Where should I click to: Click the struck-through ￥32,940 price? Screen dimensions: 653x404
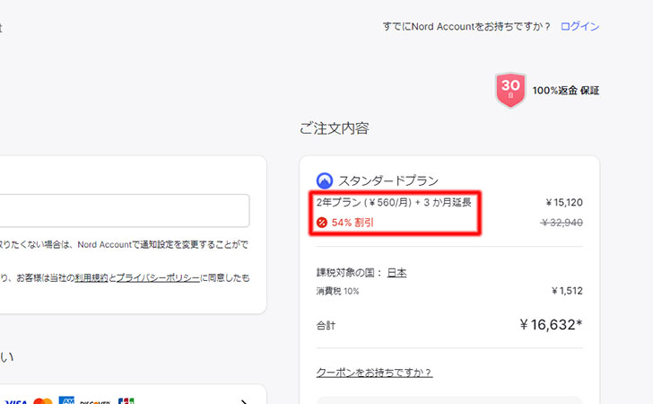pyautogui.click(x=562, y=223)
